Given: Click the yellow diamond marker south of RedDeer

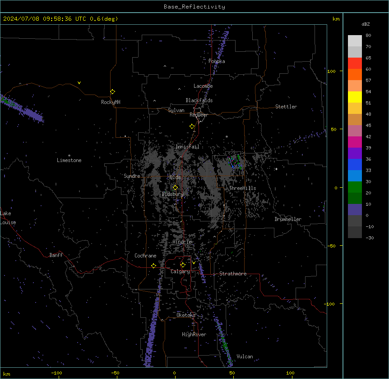Looking at the screenshot, I should pos(192,126).
